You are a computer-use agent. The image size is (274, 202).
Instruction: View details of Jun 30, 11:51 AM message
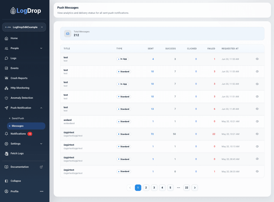coord(257,97)
